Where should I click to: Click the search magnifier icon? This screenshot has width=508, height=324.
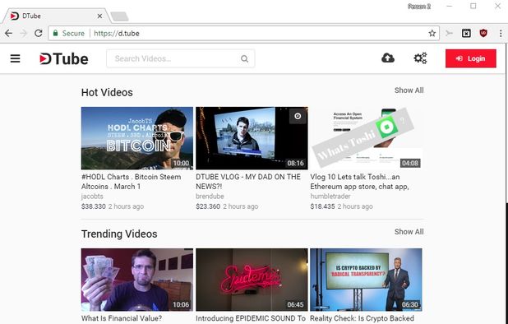click(x=245, y=58)
